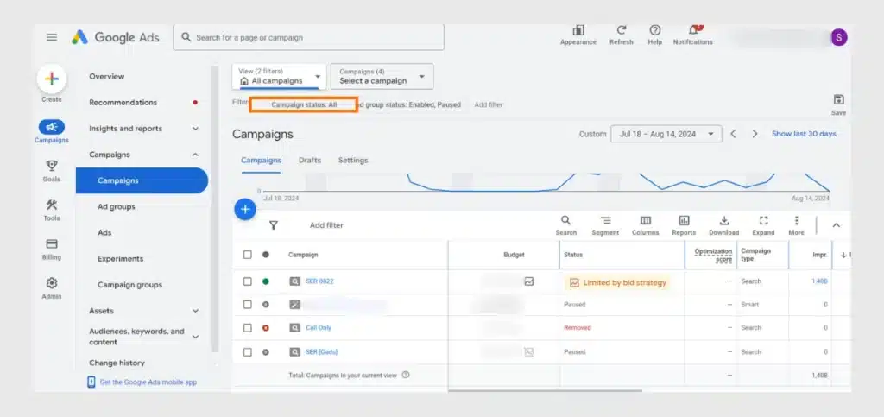This screenshot has width=884, height=417.
Task: Open Recommendations in sidebar
Action: coord(123,103)
